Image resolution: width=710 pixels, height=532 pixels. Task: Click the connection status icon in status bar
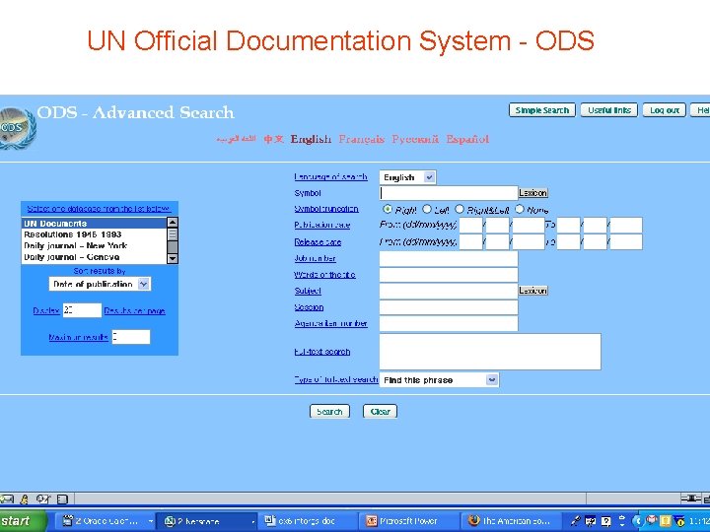pos(691,499)
